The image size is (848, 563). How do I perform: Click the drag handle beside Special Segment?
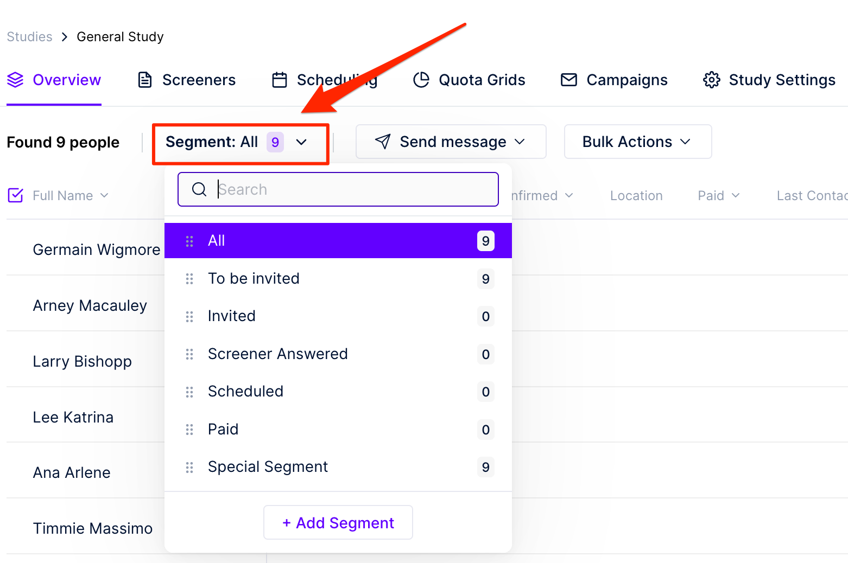tap(189, 467)
